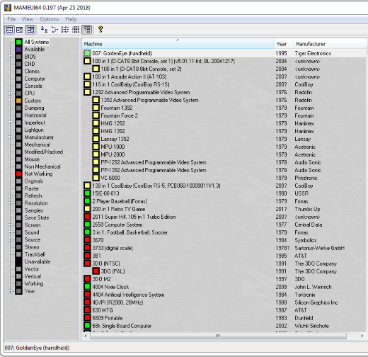This screenshot has width=368, height=357.
Task: Select the 4404 Artificial Intelligence System row
Action: click(224, 295)
